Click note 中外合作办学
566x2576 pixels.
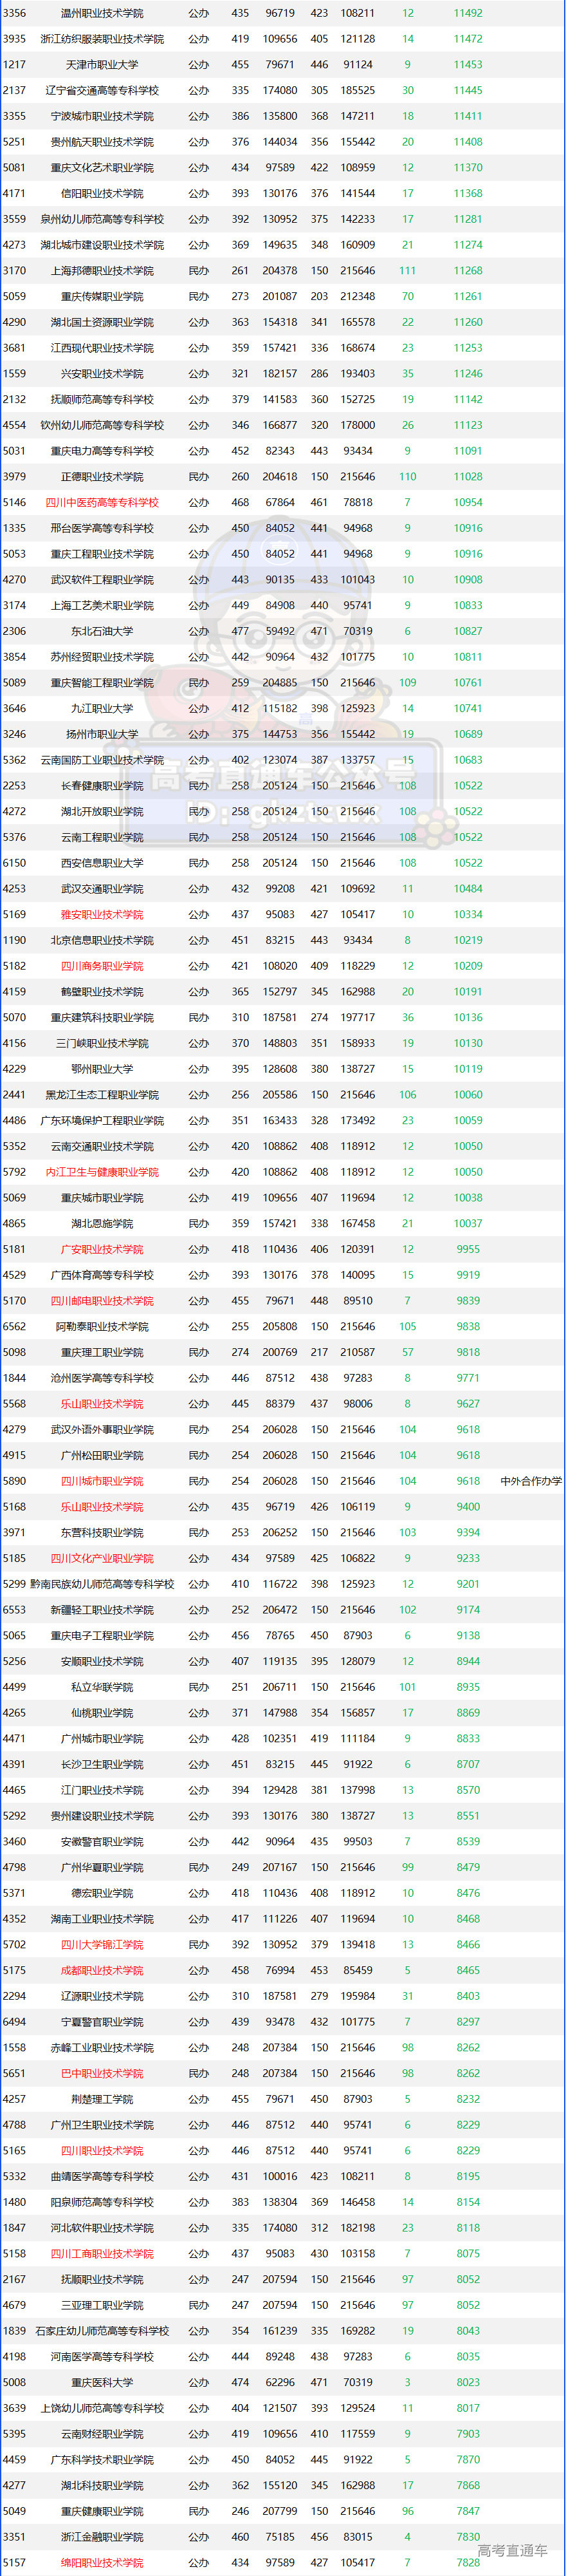pyautogui.click(x=531, y=1482)
